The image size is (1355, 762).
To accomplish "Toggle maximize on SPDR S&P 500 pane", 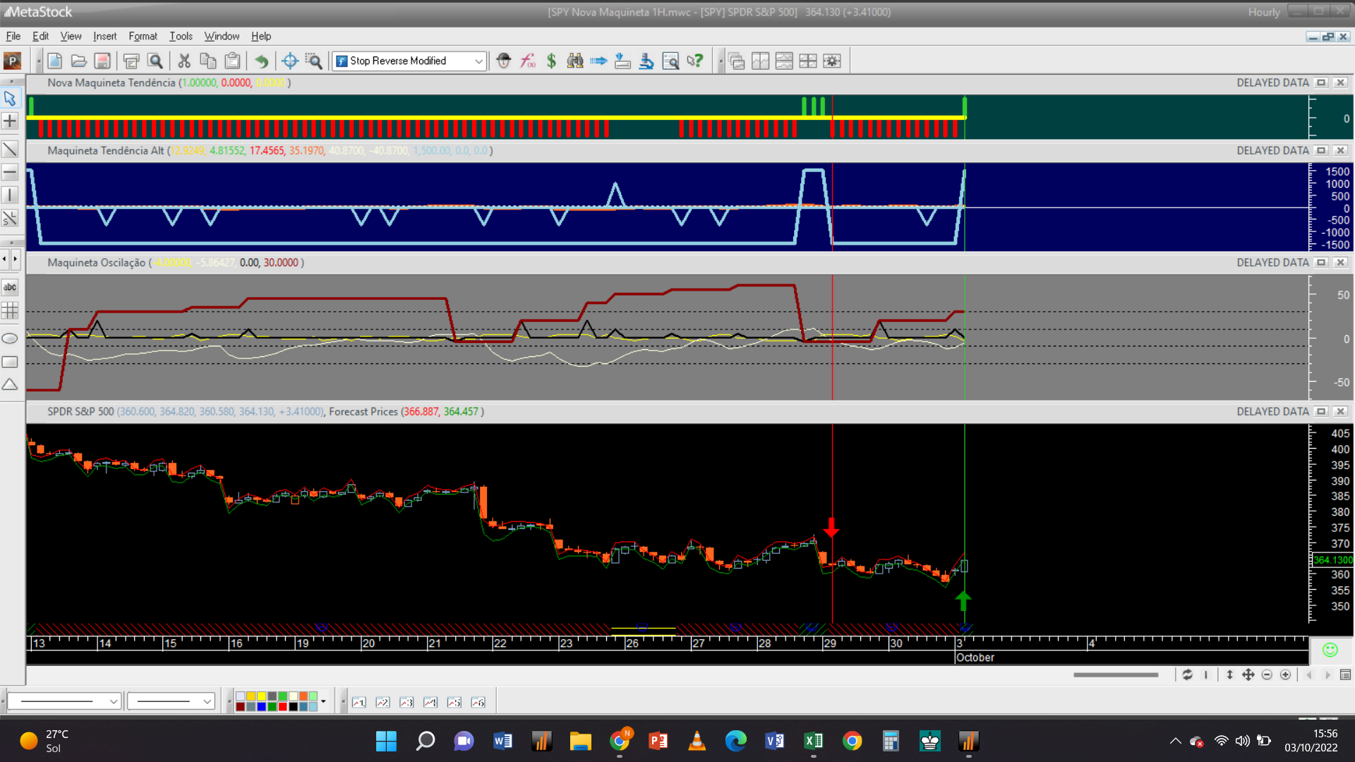I will pyautogui.click(x=1321, y=411).
